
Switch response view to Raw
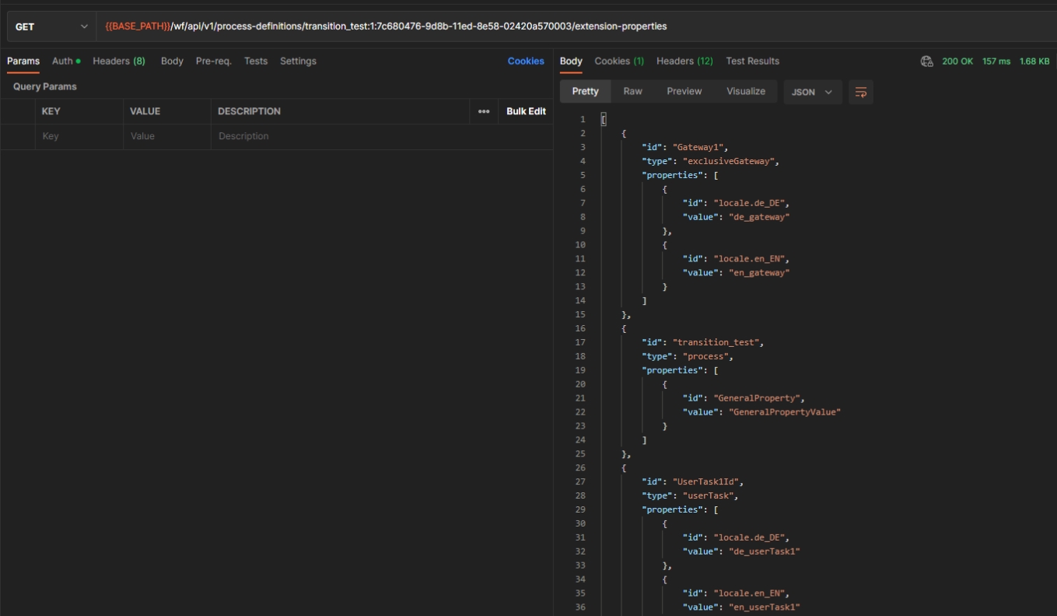[632, 91]
